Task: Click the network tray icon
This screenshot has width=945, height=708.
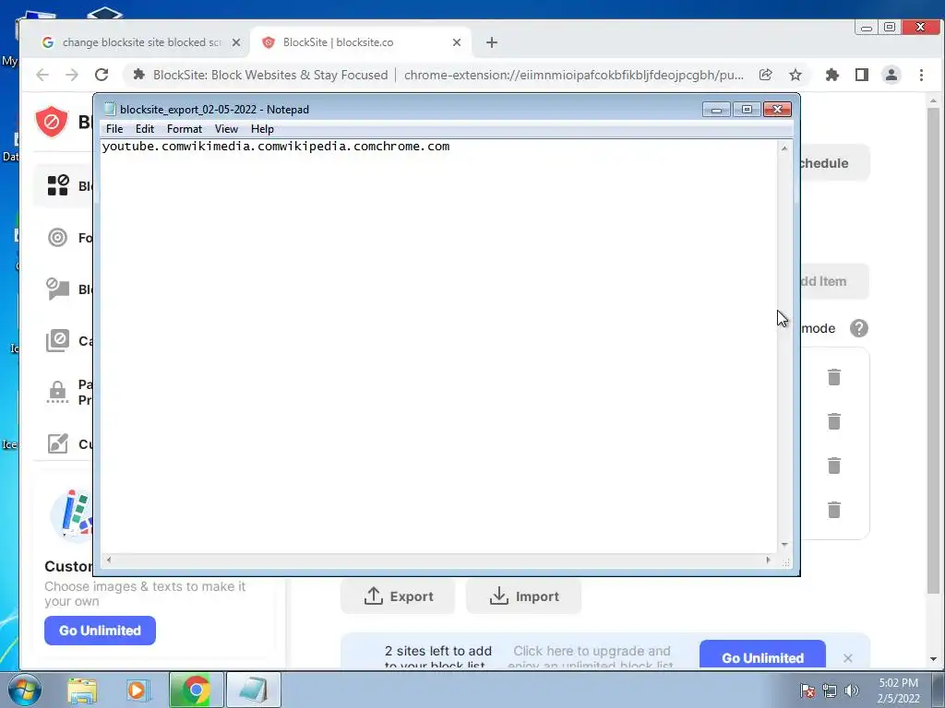Action: (x=830, y=690)
